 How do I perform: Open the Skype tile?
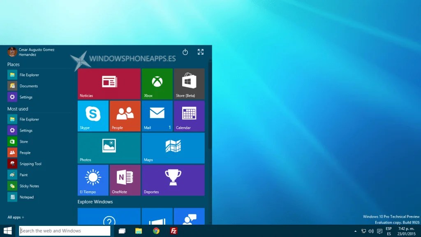click(x=93, y=116)
